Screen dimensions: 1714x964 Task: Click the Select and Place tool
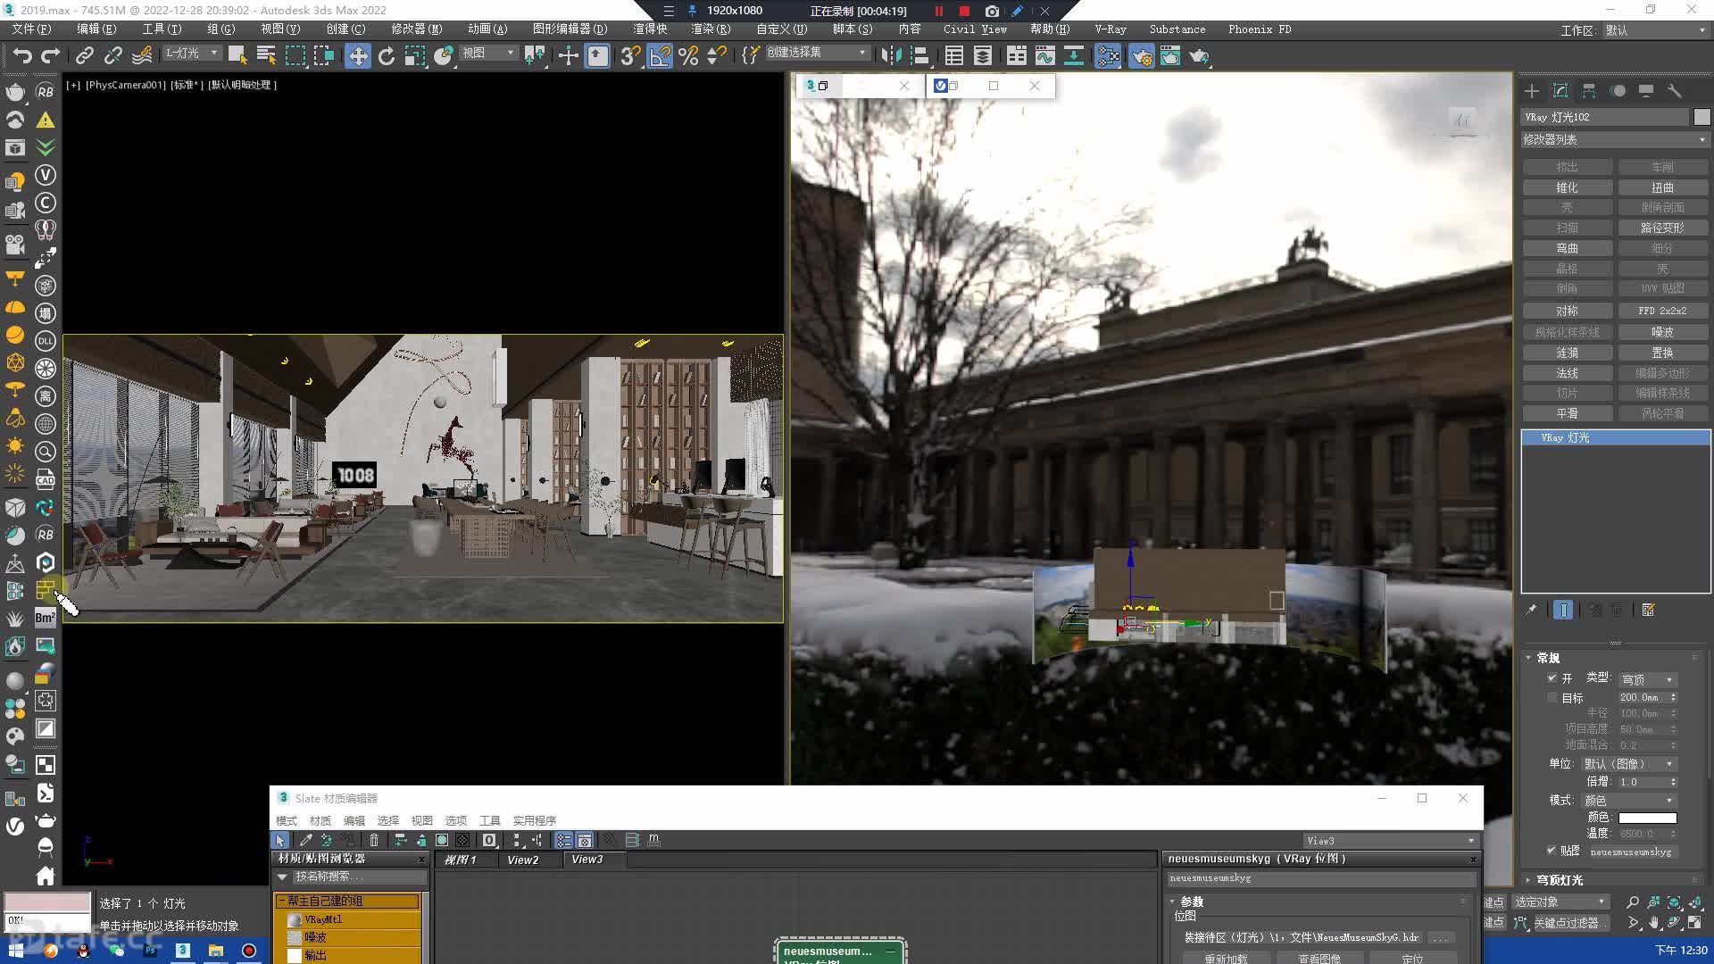pos(444,56)
